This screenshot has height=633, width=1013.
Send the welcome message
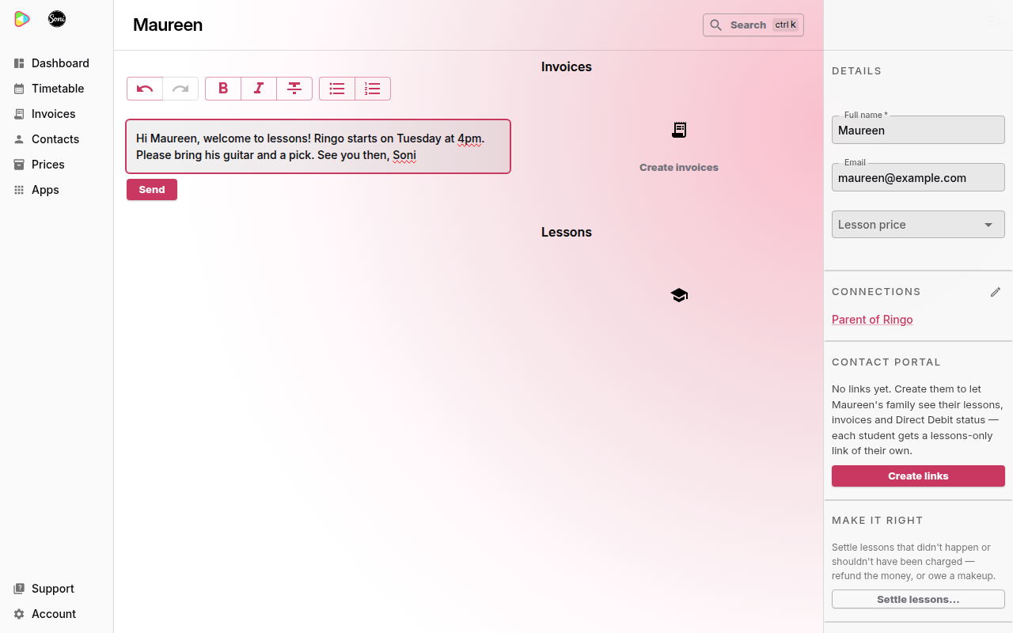click(x=152, y=190)
